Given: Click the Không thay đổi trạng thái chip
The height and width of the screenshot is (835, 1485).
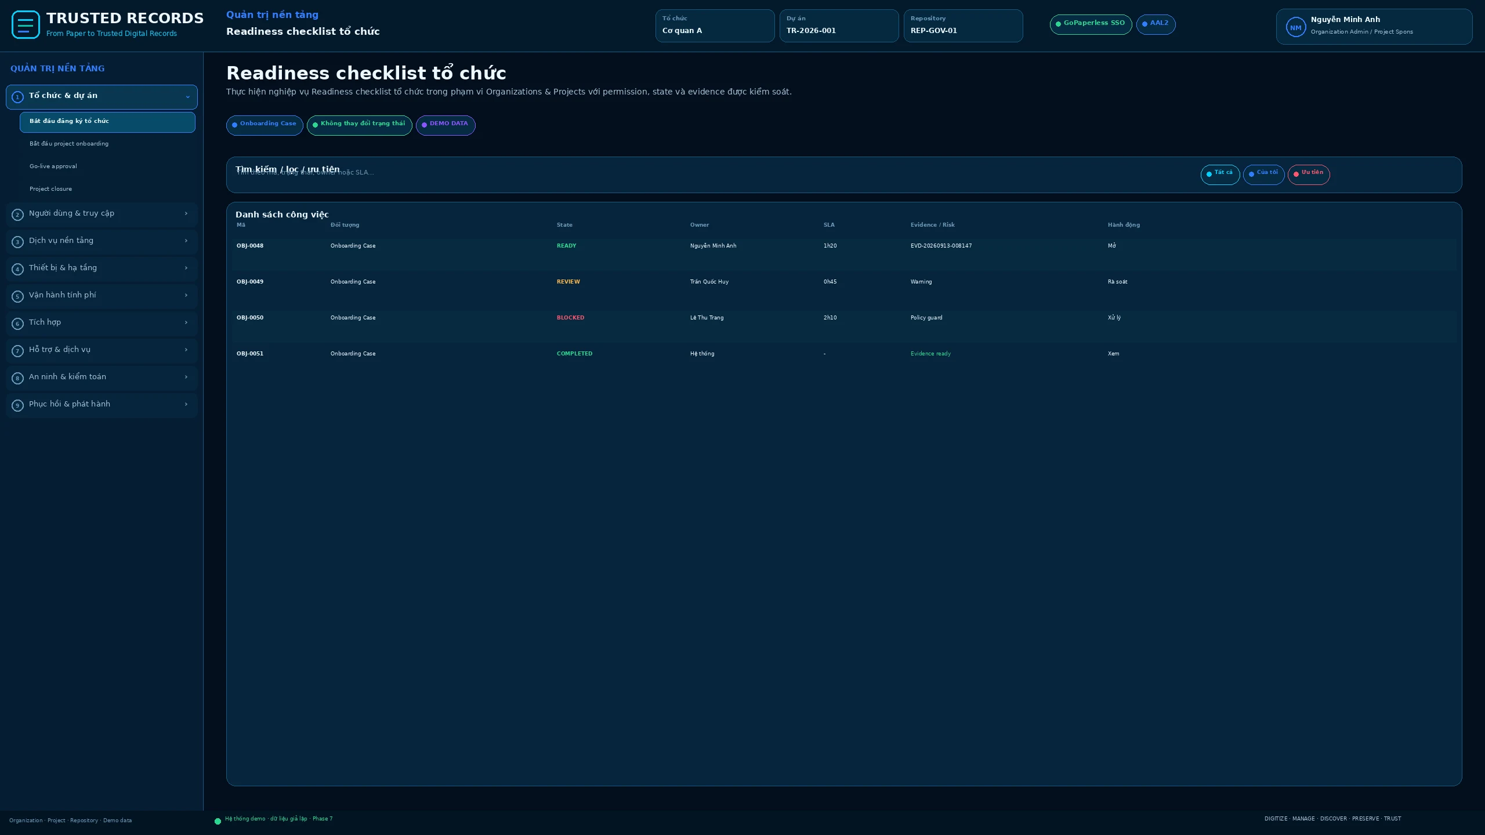Looking at the screenshot, I should pyautogui.click(x=360, y=125).
